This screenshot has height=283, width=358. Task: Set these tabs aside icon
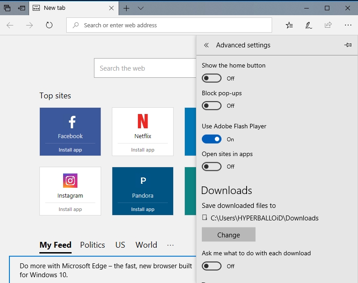tap(21, 8)
